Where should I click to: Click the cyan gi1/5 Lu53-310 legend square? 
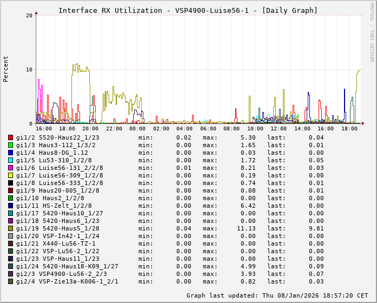(10, 160)
